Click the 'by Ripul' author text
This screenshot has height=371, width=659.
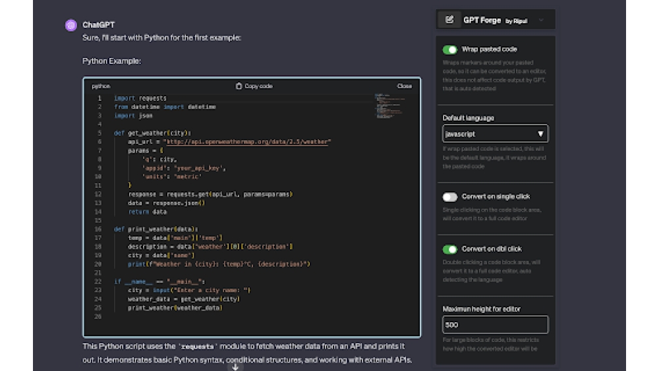[x=516, y=21]
